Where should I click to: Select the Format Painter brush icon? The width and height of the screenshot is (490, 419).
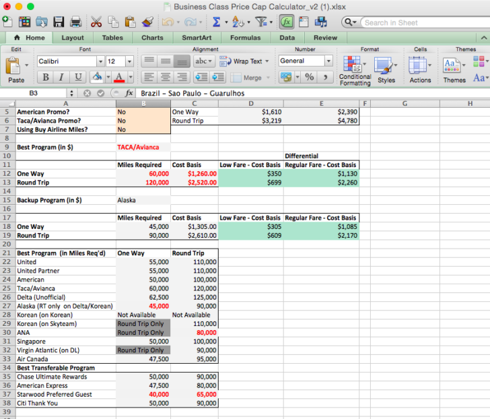(x=147, y=22)
